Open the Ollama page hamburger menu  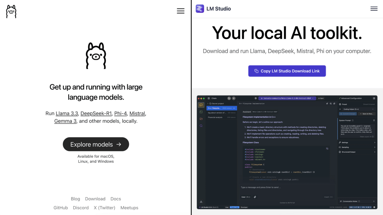[x=181, y=11]
